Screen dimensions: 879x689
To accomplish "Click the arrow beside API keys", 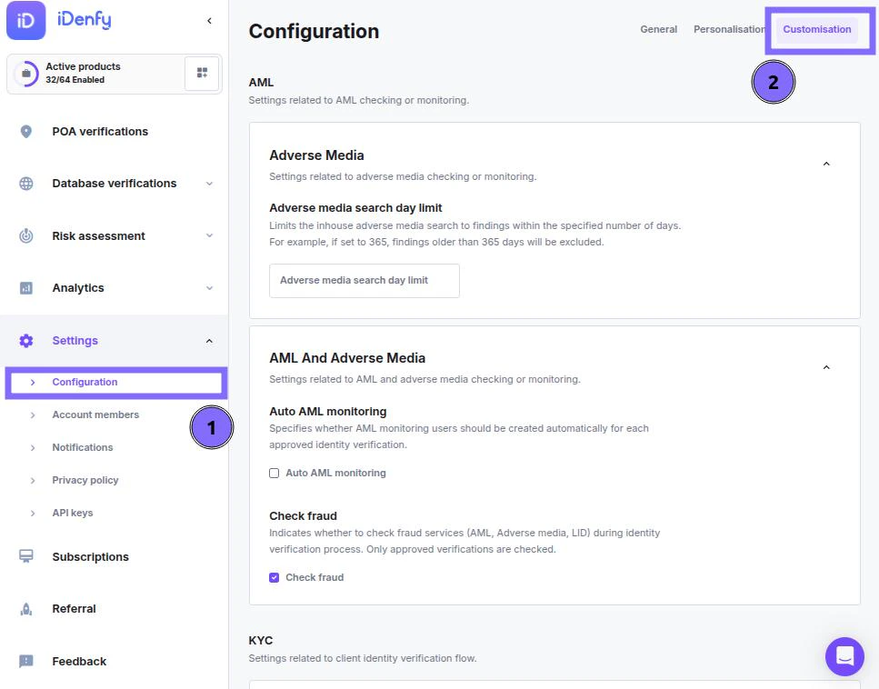I will pos(33,513).
